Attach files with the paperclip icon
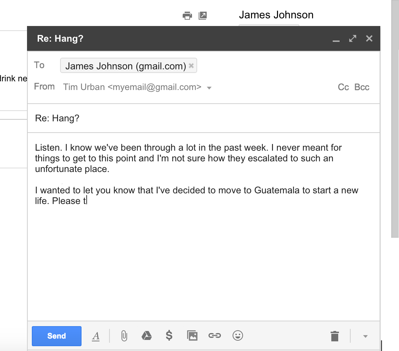The height and width of the screenshot is (351, 399). 124,336
